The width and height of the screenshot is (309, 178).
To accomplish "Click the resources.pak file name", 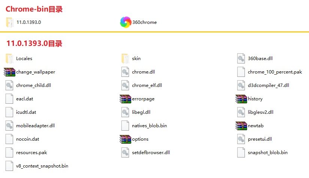I will tap(31, 153).
